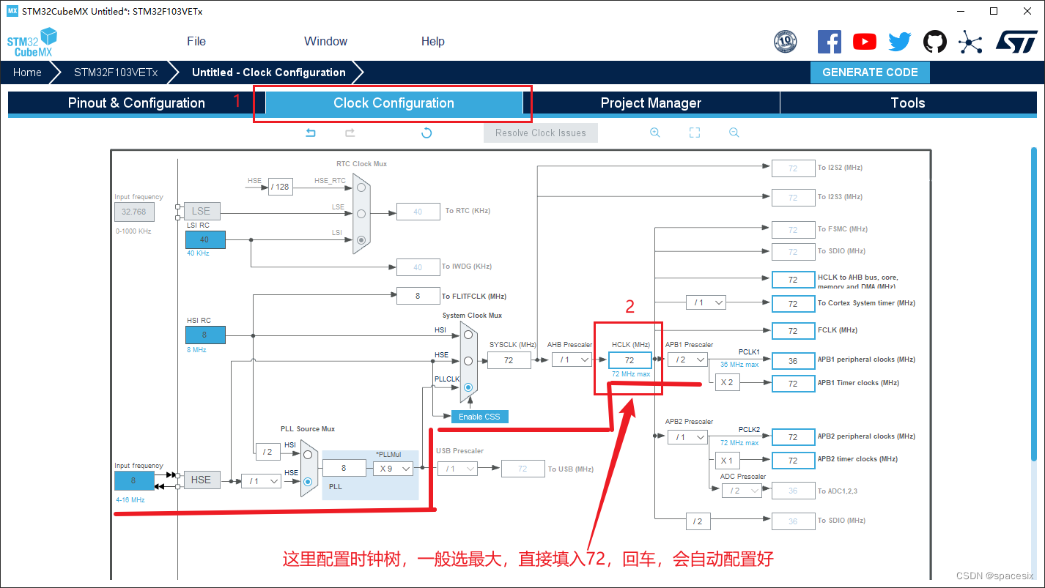Open ST's GitHub page via the GitHub icon
The image size is (1045, 588).
click(934, 42)
